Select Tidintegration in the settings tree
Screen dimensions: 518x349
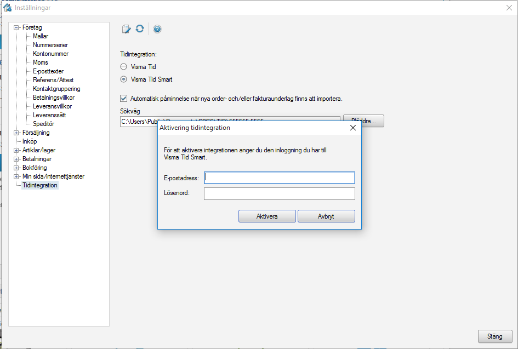click(40, 185)
